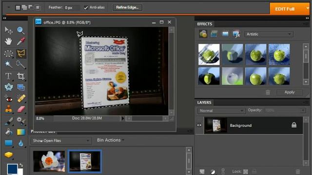Select the Sponge tool

click(9, 155)
